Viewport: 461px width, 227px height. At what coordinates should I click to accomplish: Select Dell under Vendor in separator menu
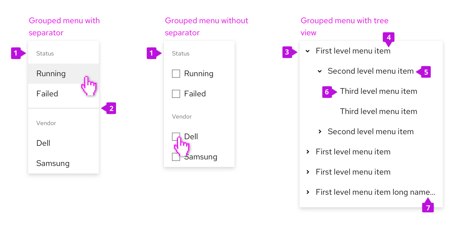[x=43, y=143]
